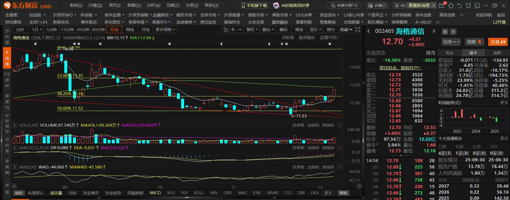Screen dimensions: 510x200
Task: Open the 交易(E) menu
Action: (x=192, y=5)
